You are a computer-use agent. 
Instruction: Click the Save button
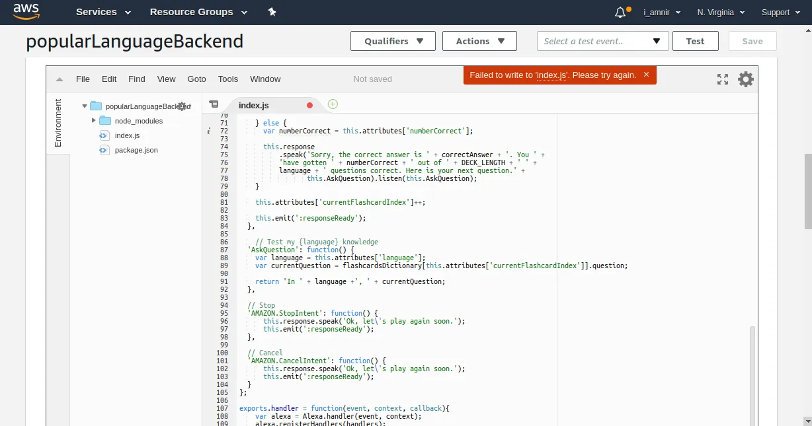(752, 41)
